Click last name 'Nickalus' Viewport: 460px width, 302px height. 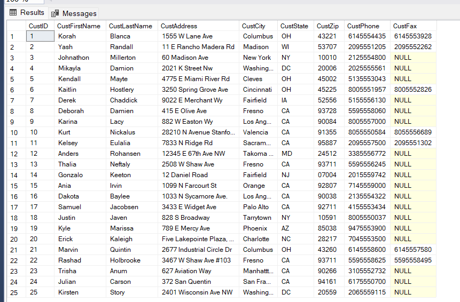(132, 132)
